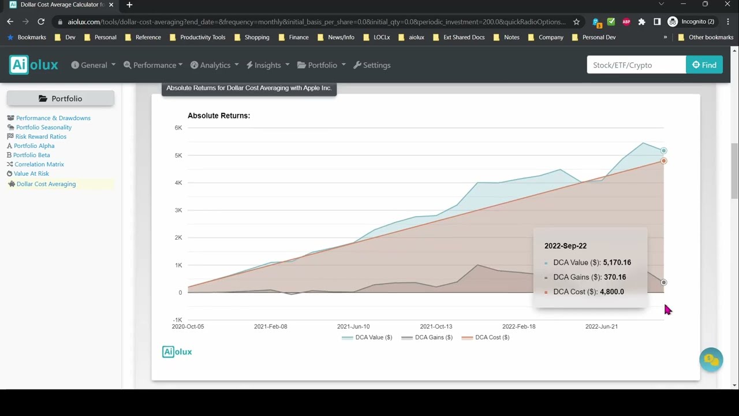
Task: Open the Personal Dev bookmarks folder
Action: tap(594, 37)
